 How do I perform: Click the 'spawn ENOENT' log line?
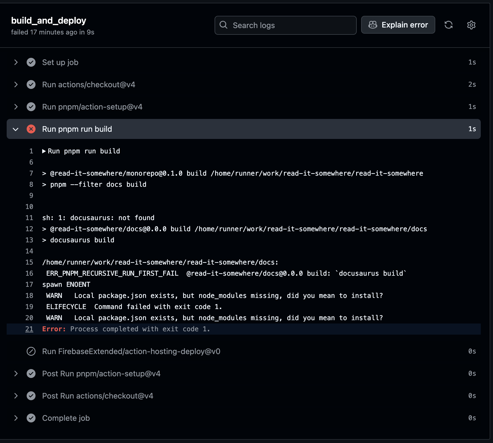pyautogui.click(x=66, y=285)
